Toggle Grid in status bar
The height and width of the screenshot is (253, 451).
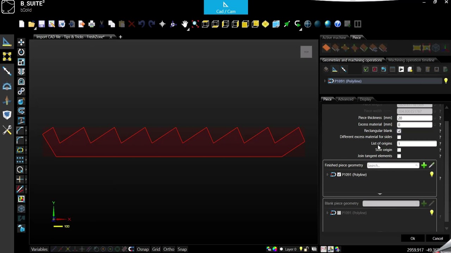coord(156,249)
